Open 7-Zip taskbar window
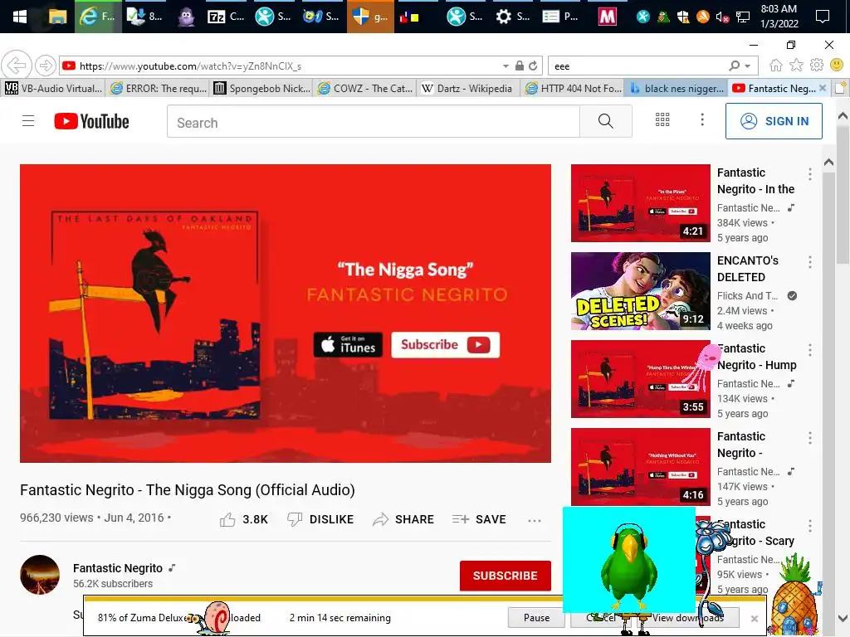This screenshot has height=637, width=850. pos(226,17)
